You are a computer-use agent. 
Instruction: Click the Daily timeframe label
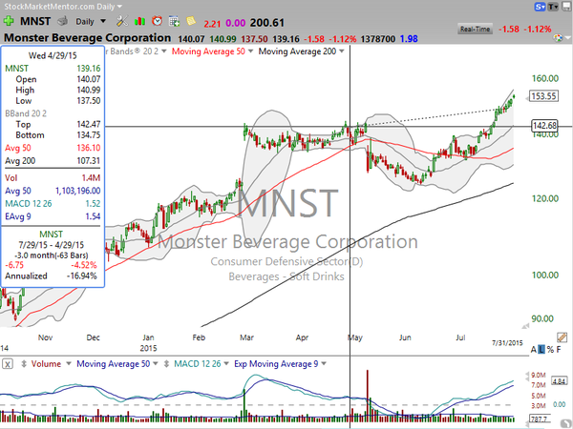point(85,22)
